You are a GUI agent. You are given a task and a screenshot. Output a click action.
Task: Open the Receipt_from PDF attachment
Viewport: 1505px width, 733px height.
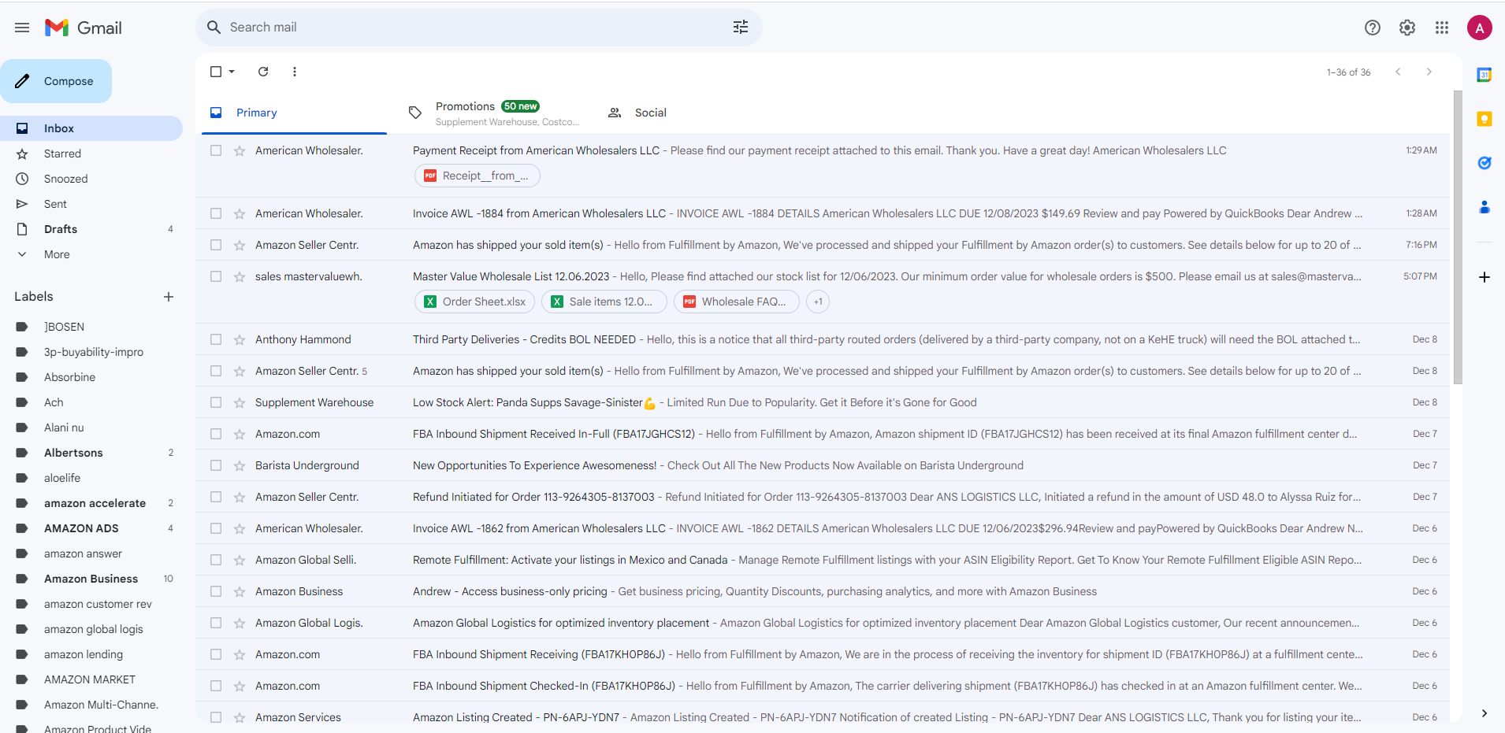tap(478, 176)
